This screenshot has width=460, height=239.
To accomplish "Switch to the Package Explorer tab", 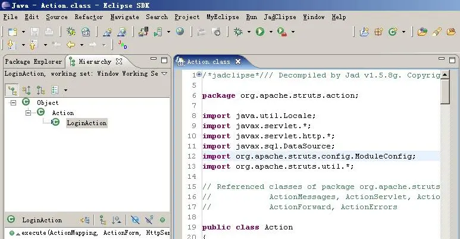I will tap(33, 62).
